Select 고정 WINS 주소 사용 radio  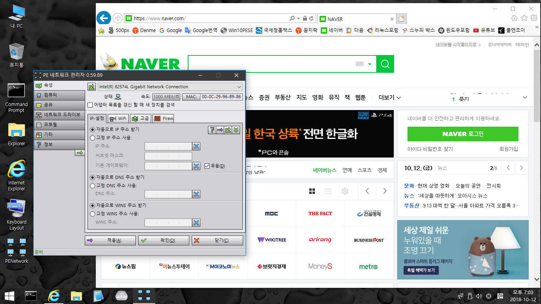pyautogui.click(x=93, y=214)
